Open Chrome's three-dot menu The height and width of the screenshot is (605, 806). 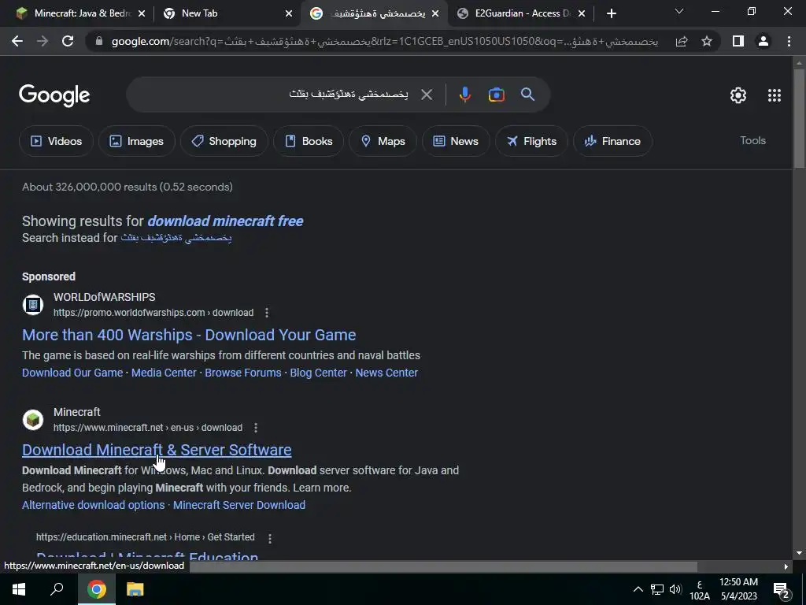coord(789,41)
